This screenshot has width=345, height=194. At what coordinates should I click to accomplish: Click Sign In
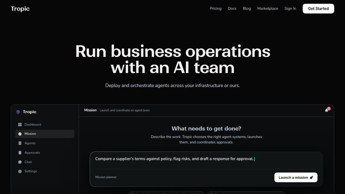coord(290,9)
